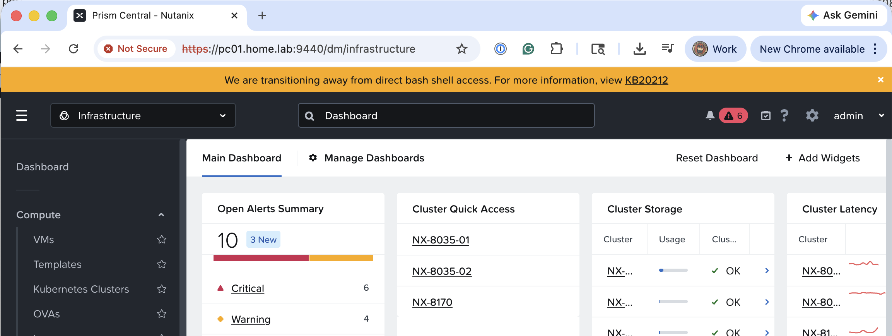
Task: Open the tab search/lens icon in toolbar
Action: click(x=598, y=49)
